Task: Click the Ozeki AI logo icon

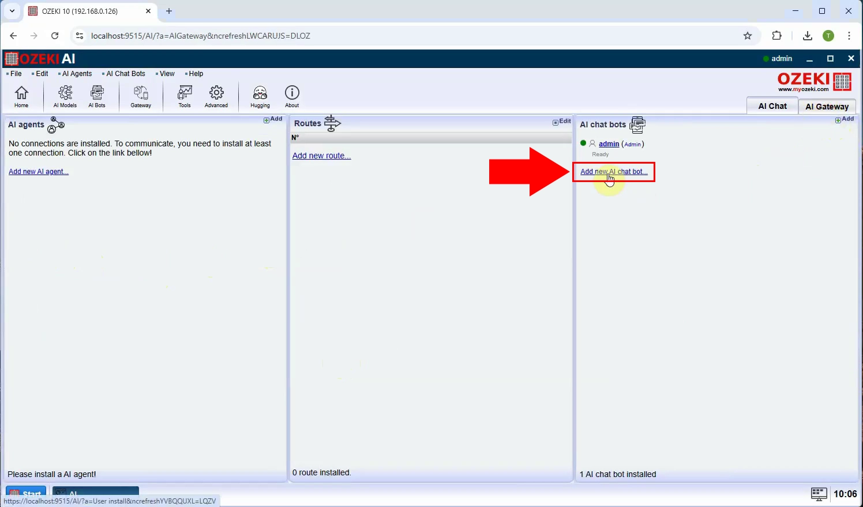Action: [12, 59]
